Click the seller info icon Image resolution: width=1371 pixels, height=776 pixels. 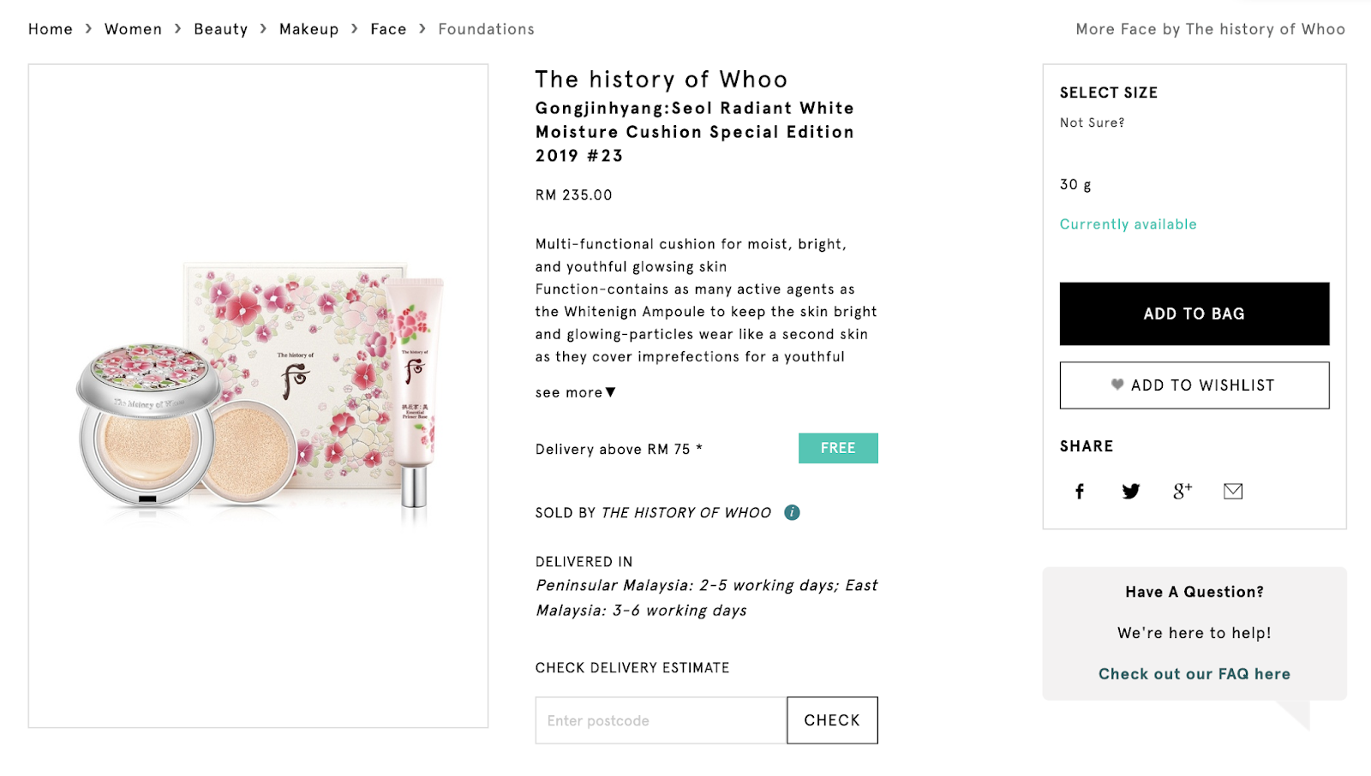pyautogui.click(x=792, y=512)
